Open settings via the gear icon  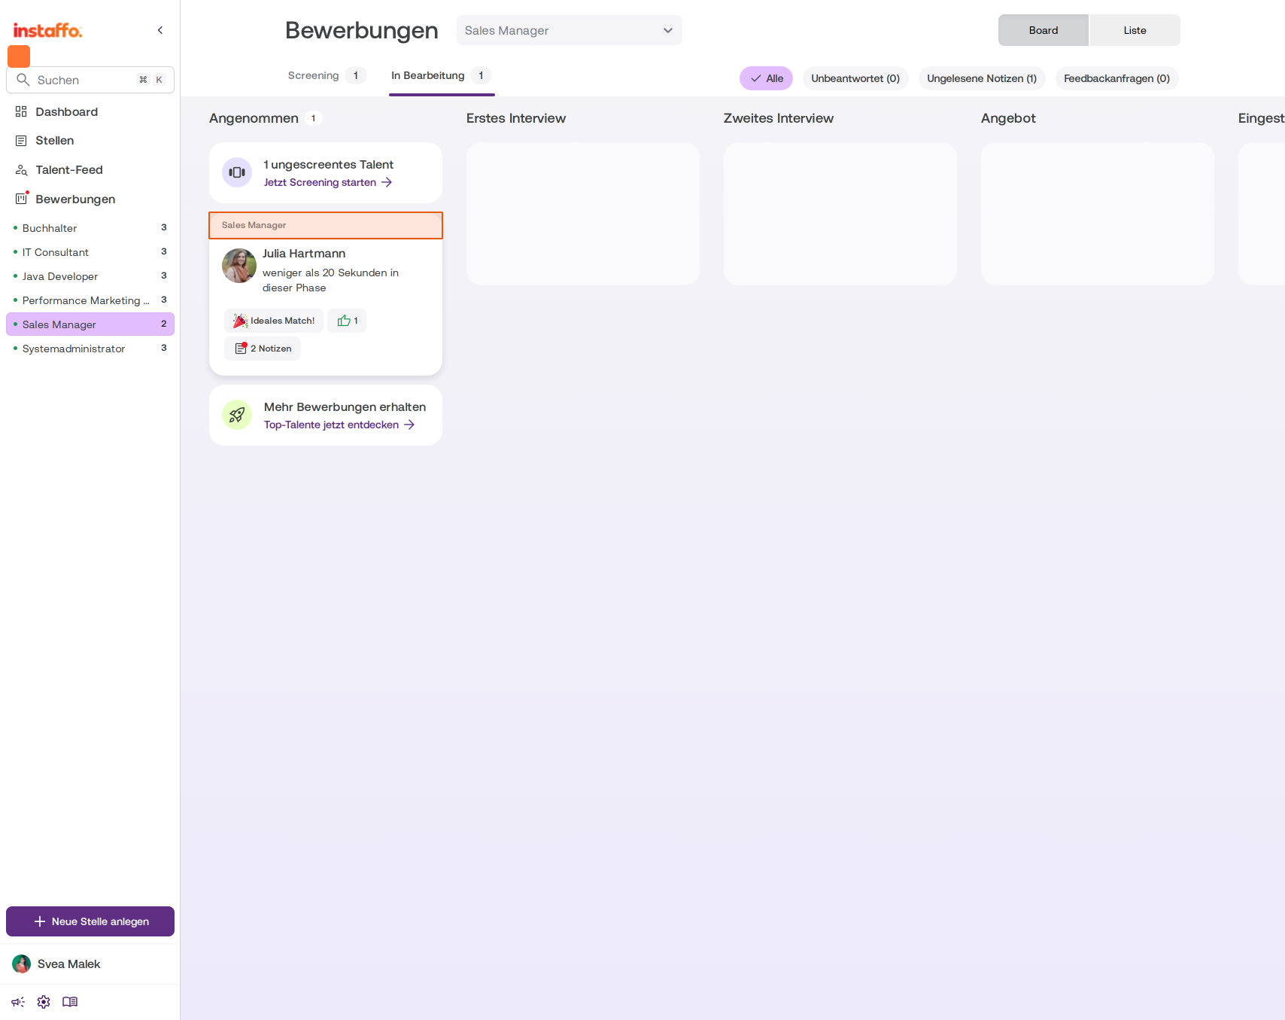[x=44, y=1002]
